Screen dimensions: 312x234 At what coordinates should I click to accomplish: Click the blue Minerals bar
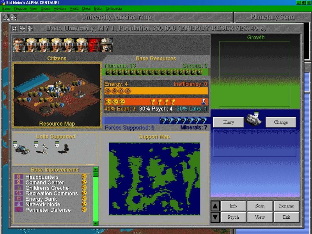coord(156,121)
